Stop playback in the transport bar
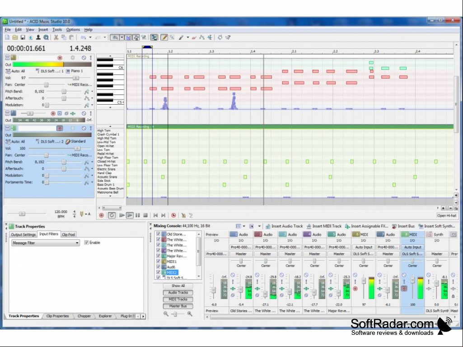 click(x=145, y=215)
